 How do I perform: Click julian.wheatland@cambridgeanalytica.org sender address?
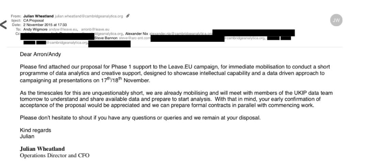tap(89, 16)
